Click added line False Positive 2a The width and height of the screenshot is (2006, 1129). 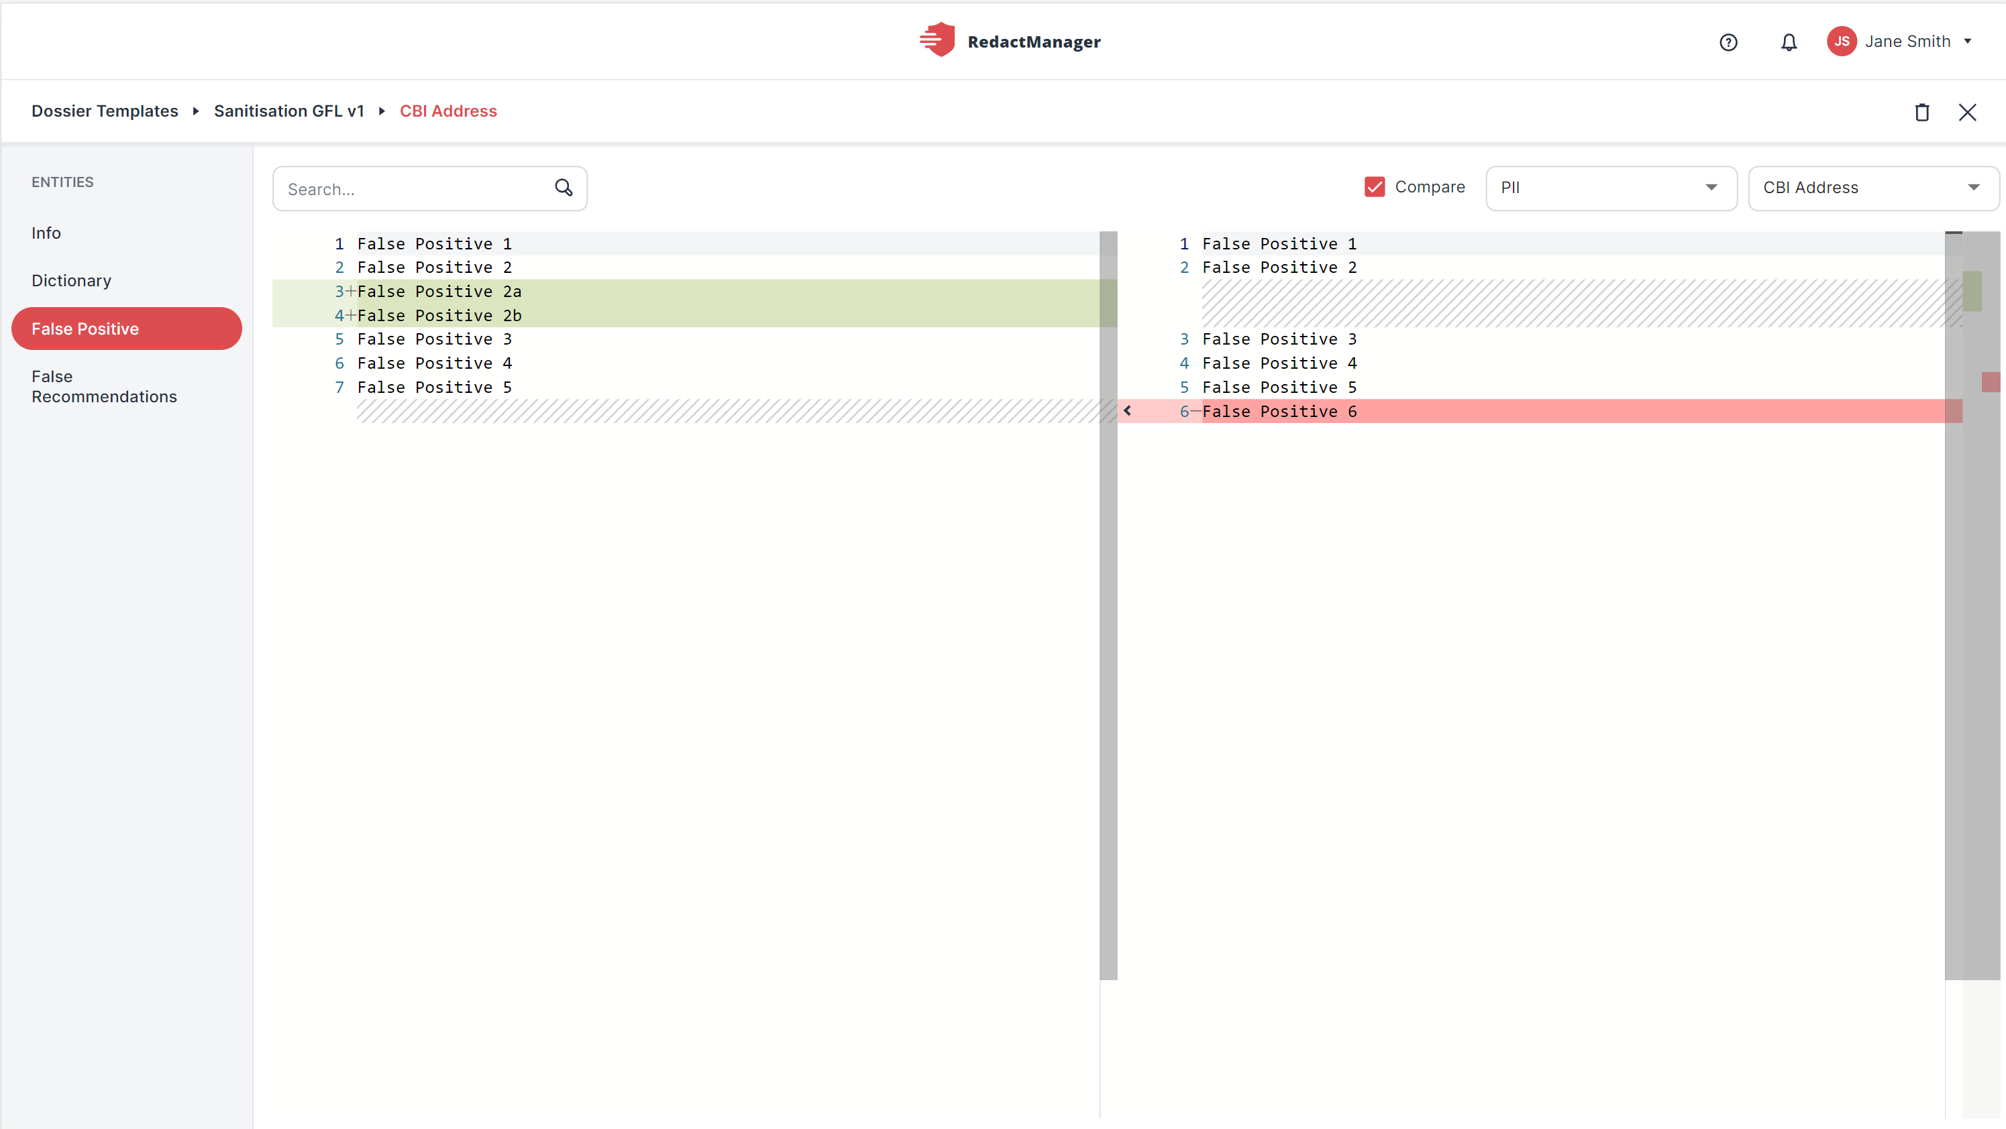point(439,291)
